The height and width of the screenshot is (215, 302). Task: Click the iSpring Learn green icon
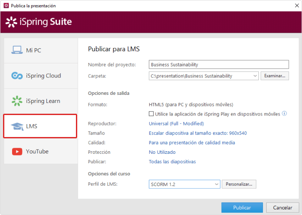click(17, 101)
